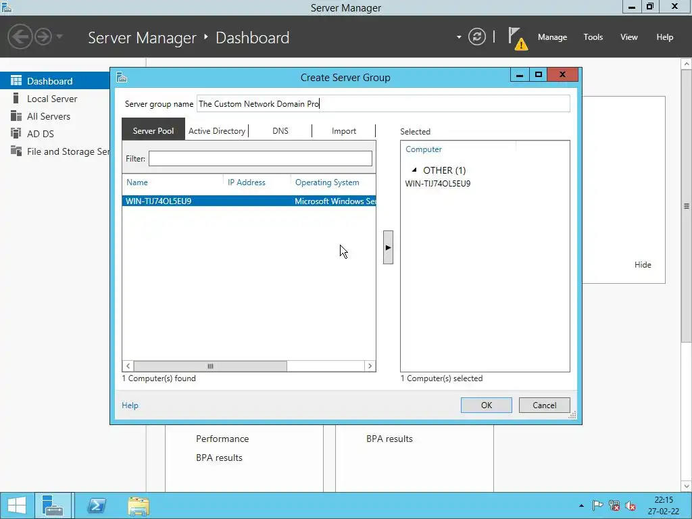Select Dashboard in the sidebar
The image size is (692, 519).
(55, 81)
